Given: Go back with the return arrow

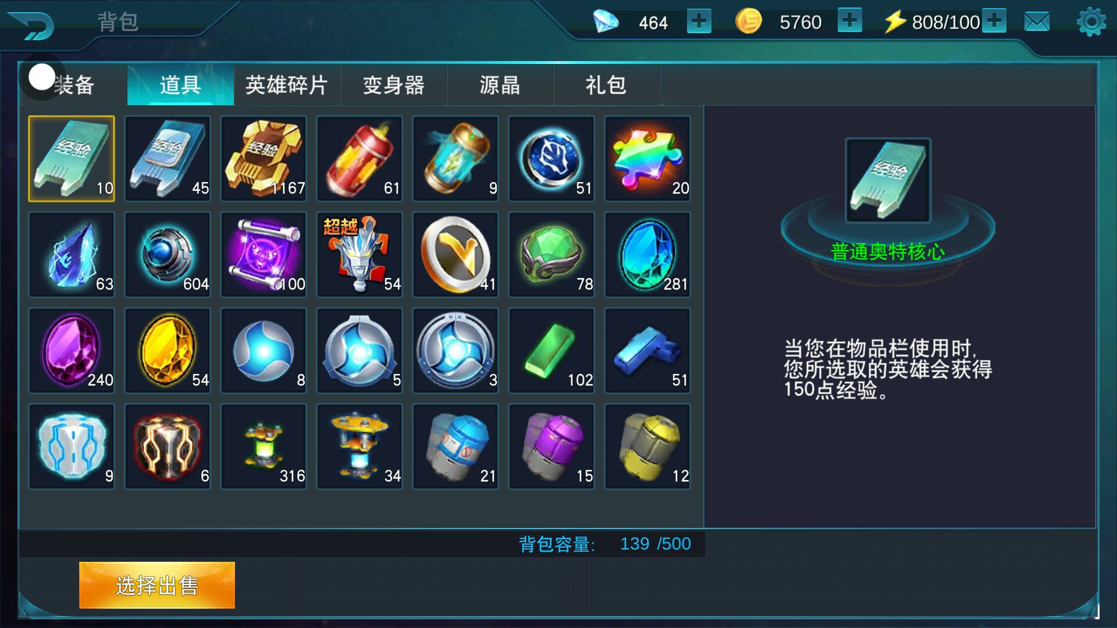Looking at the screenshot, I should 31,25.
